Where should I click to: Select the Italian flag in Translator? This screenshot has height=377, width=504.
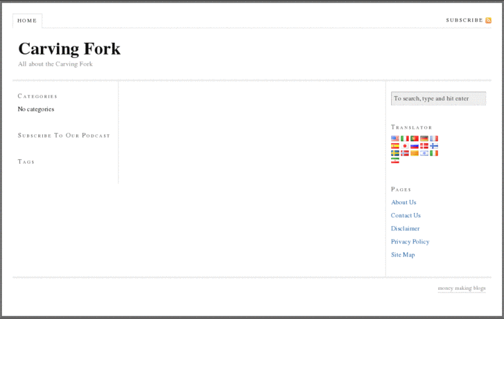pyautogui.click(x=405, y=138)
